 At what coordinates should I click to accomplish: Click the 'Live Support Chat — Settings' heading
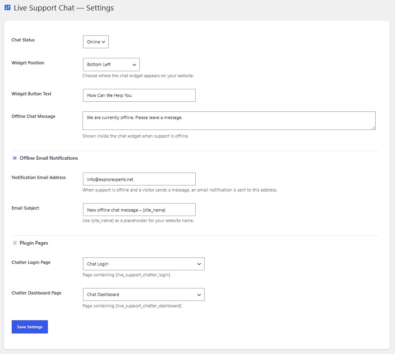pos(64,8)
